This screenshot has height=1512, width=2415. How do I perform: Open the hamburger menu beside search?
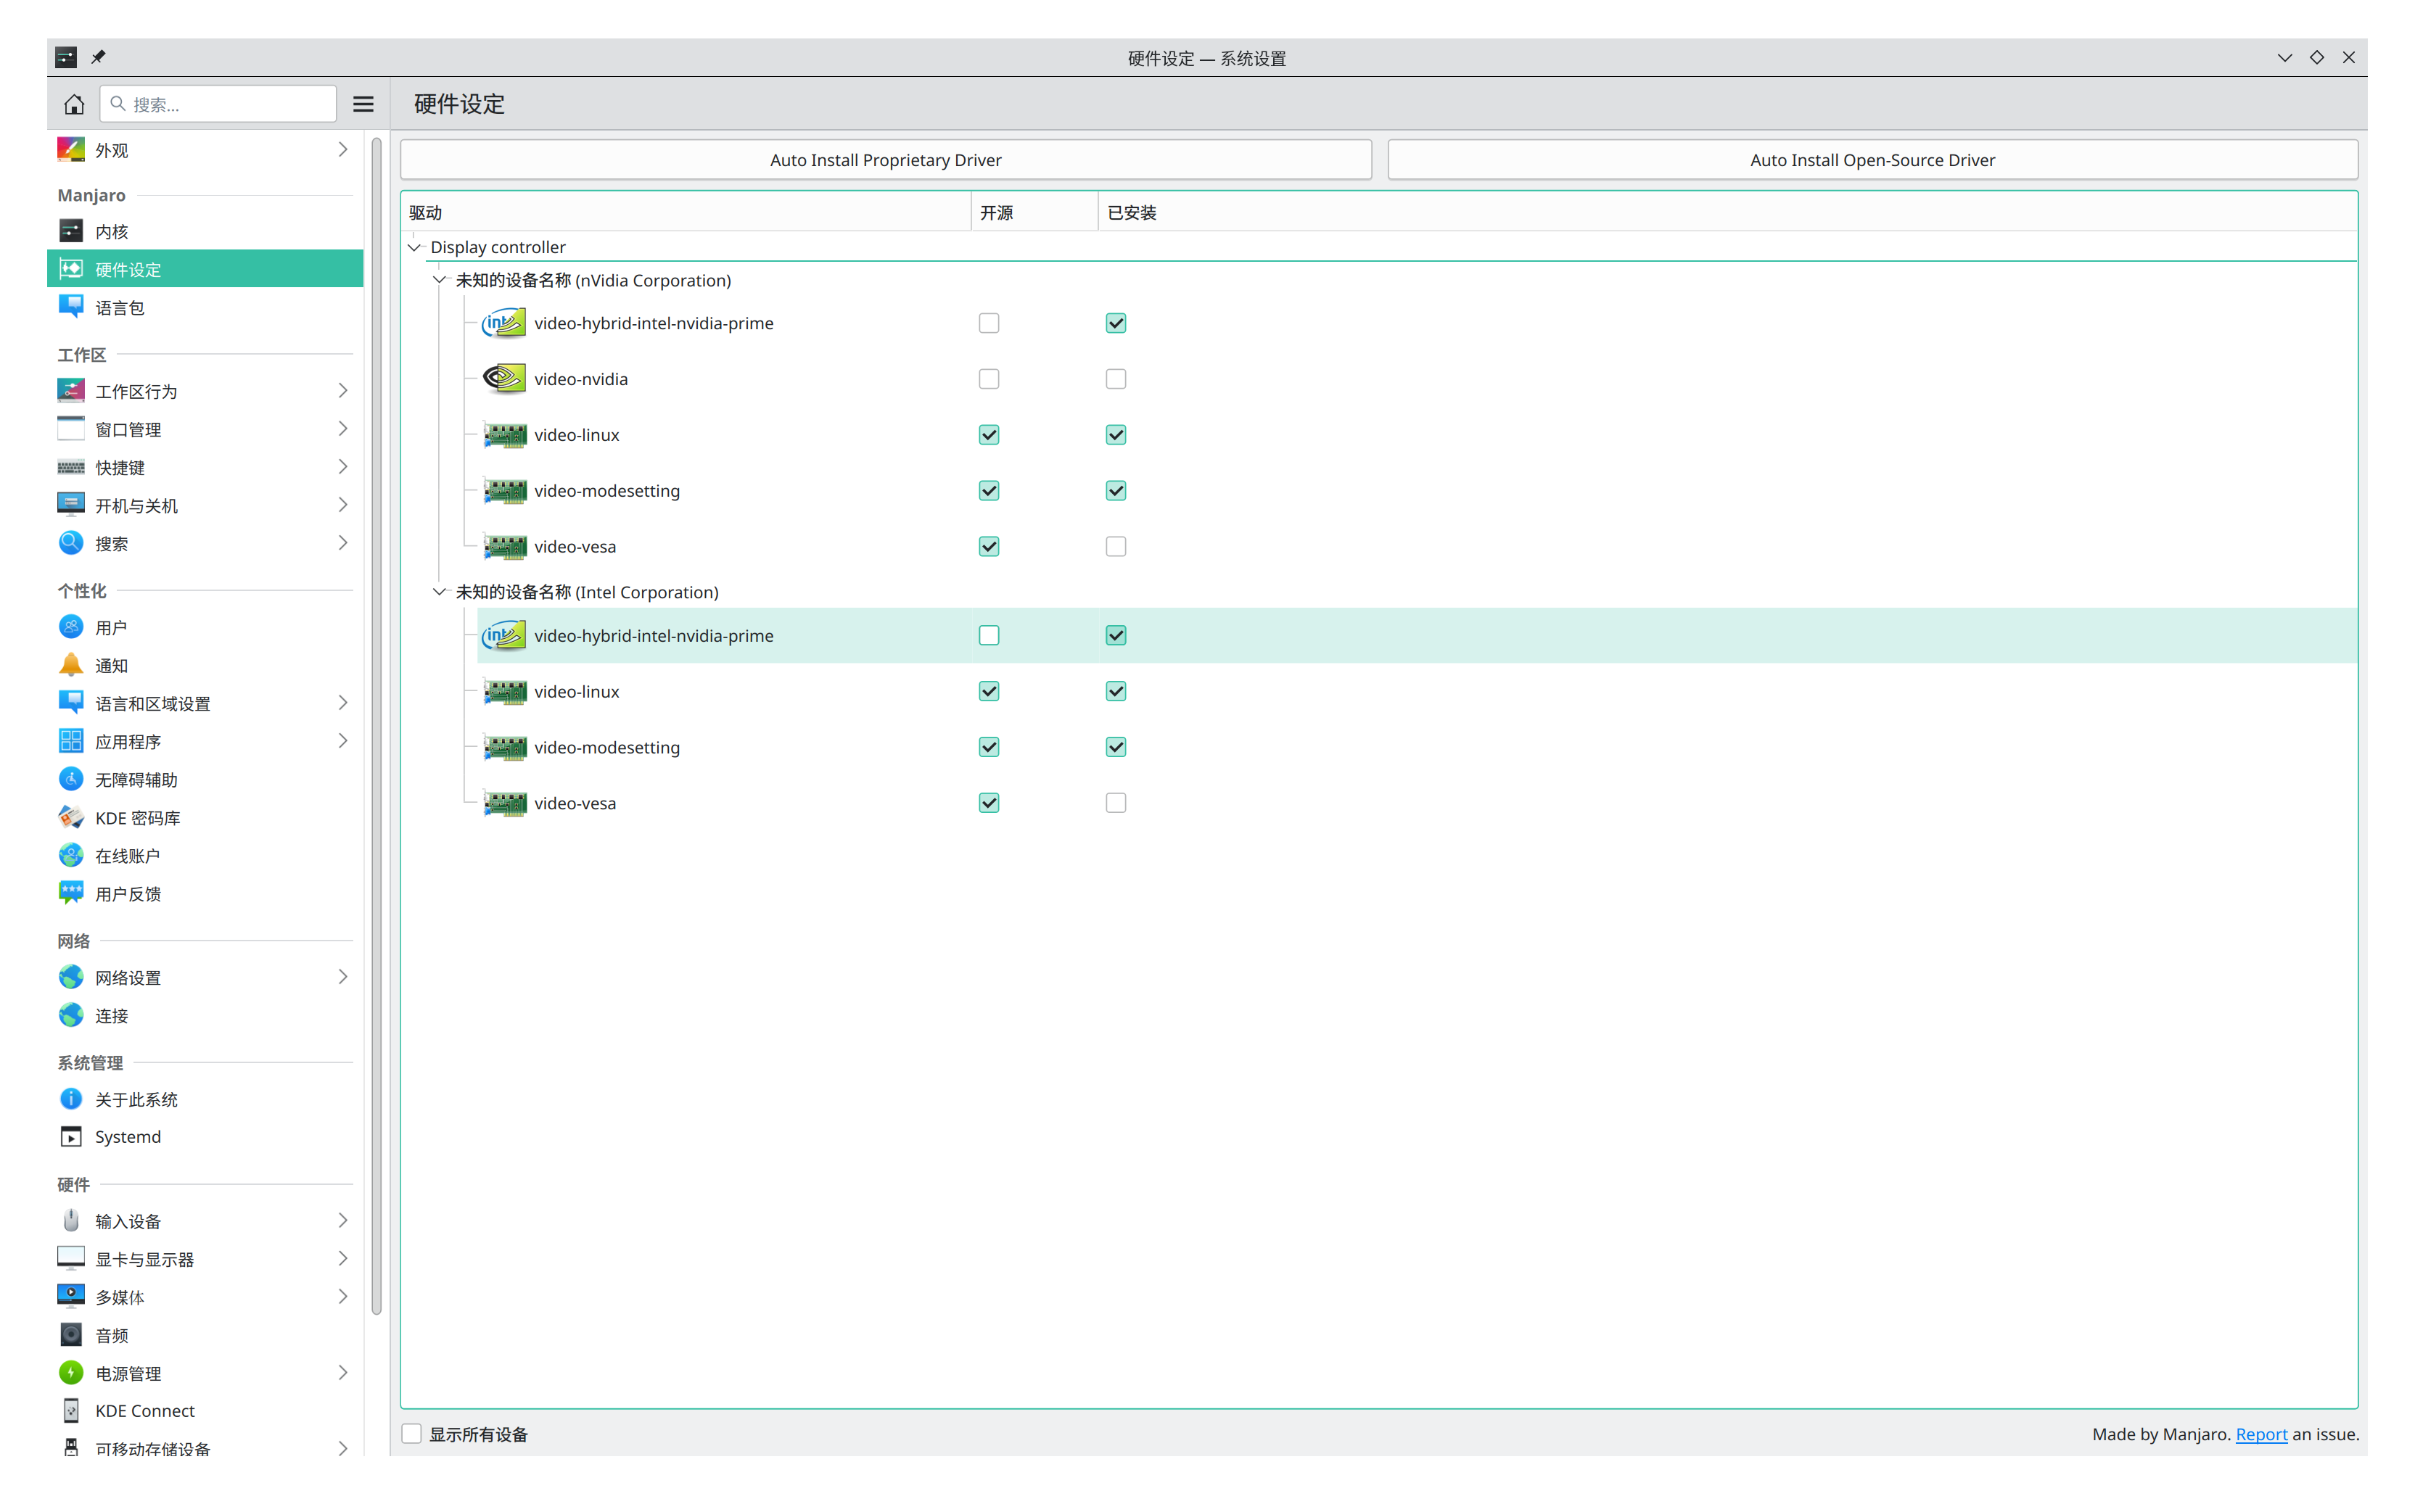click(363, 104)
